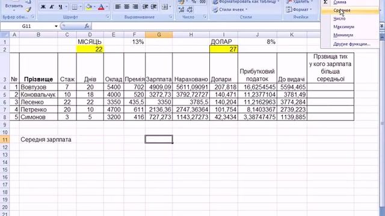Image resolution: width=385 pixels, height=216 pixels.
Task: Click the cell borders icon
Action: coord(75,7)
